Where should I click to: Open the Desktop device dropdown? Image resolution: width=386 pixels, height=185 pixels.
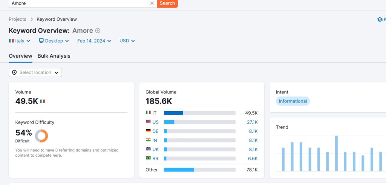tap(54, 41)
